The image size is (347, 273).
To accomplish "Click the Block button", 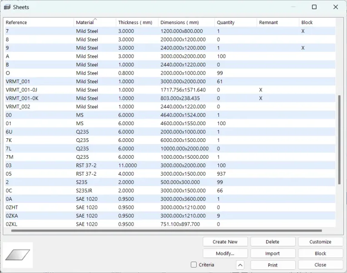I will 321,253.
